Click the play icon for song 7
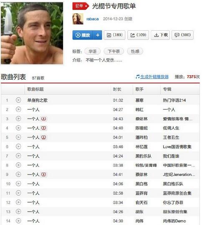Viewport: 202px width, 225px height. pos(18,156)
